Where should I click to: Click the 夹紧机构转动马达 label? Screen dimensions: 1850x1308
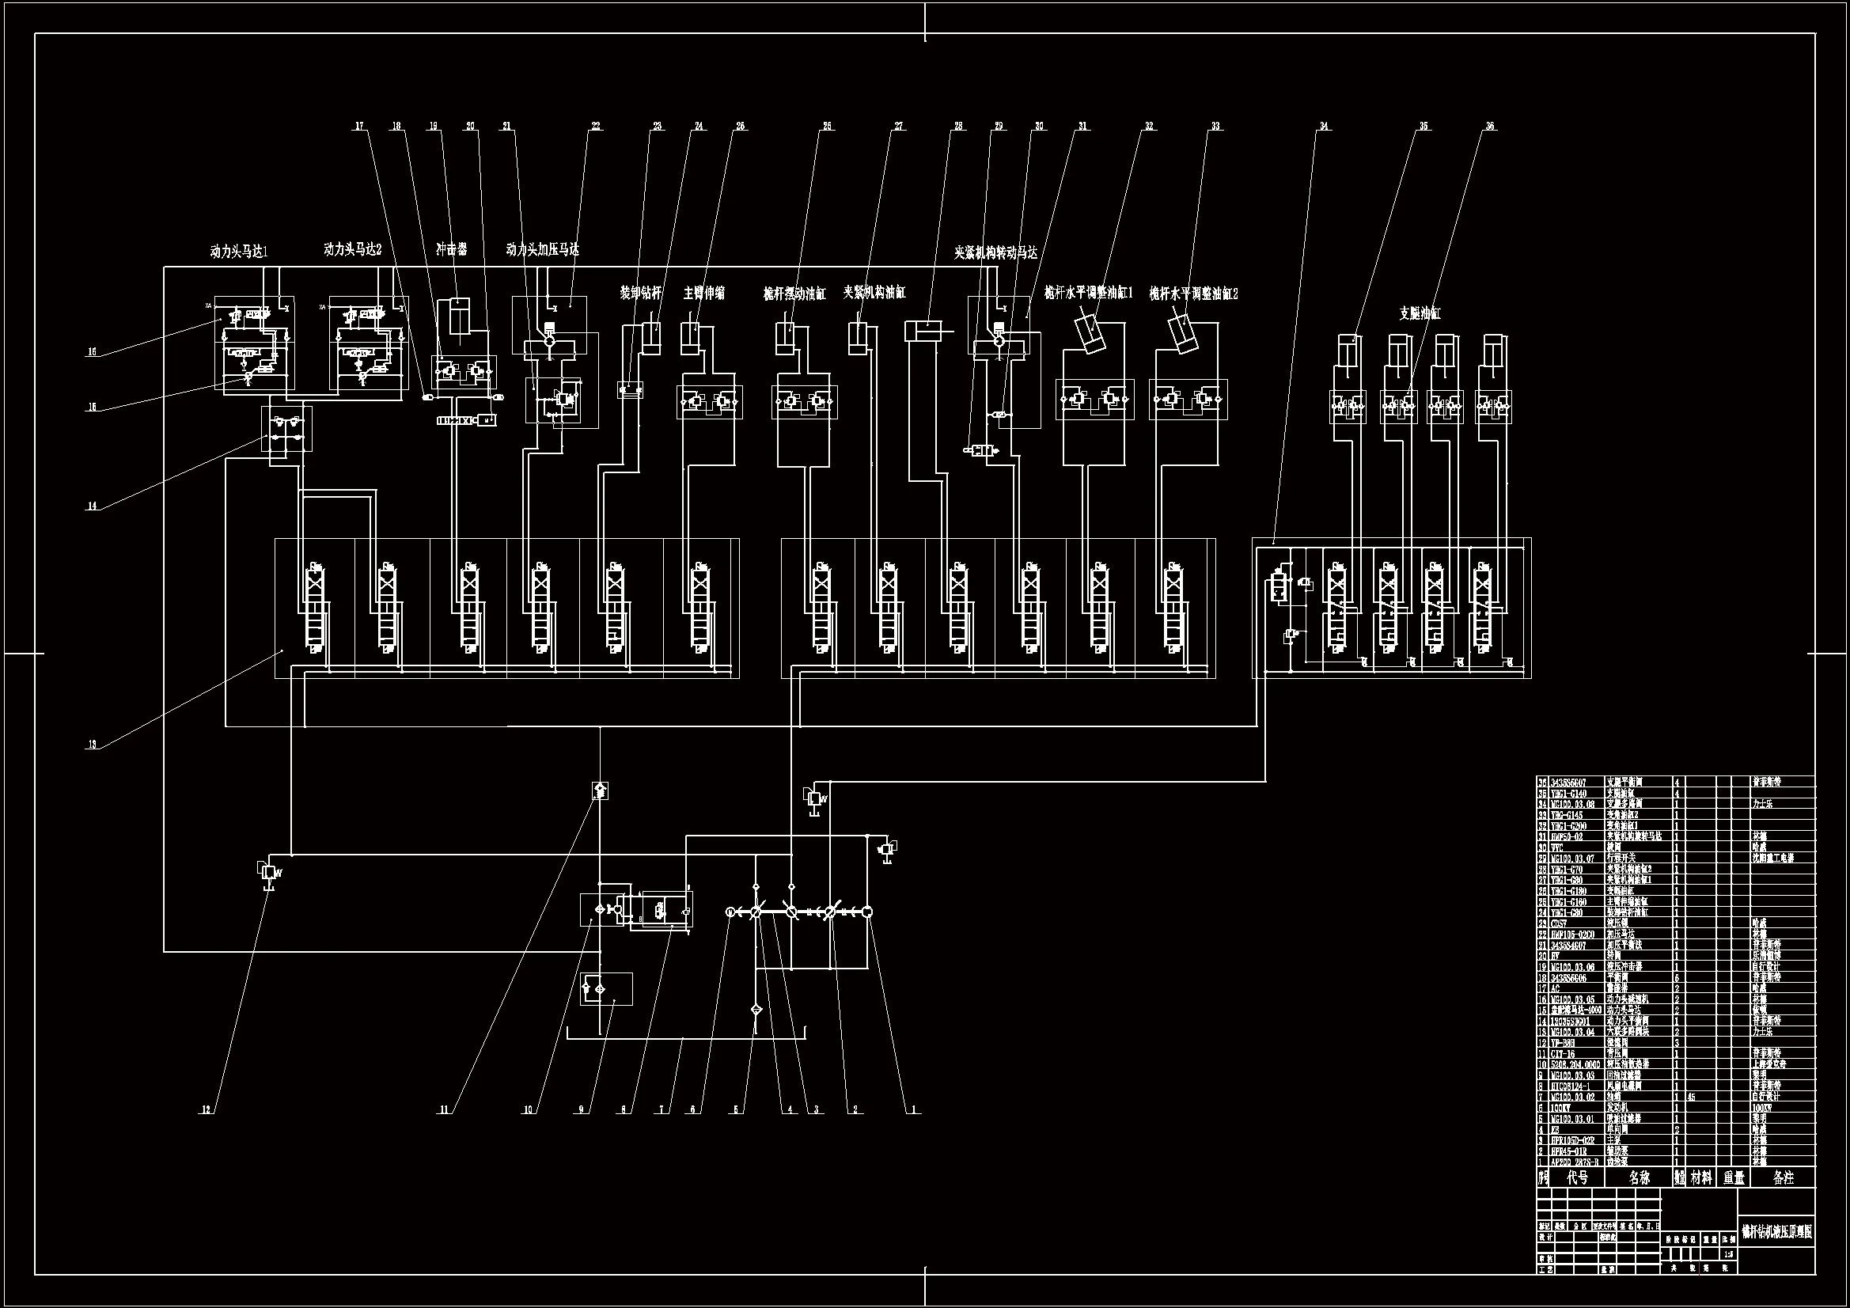995,253
